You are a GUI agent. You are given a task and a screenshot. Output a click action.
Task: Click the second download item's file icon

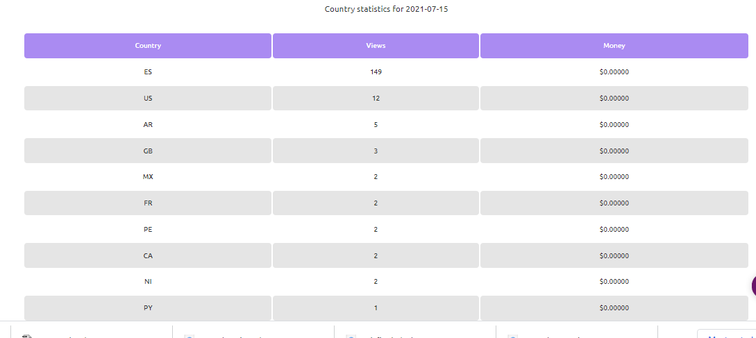[x=189, y=336]
